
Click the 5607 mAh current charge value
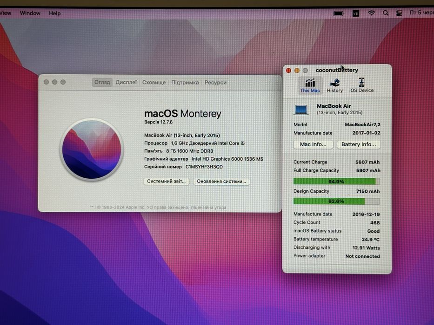click(367, 162)
